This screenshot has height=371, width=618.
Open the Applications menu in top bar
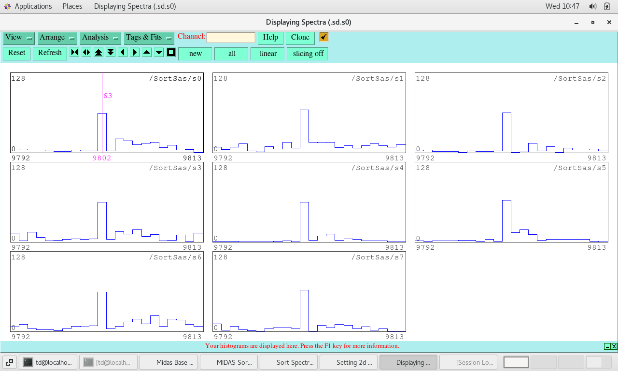pos(33,6)
